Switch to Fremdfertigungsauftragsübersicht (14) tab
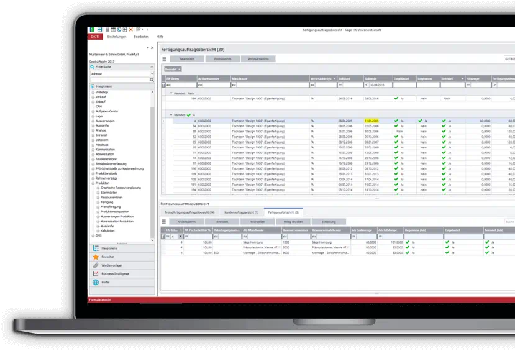Screen dimensions: 515x351 pos(189,212)
